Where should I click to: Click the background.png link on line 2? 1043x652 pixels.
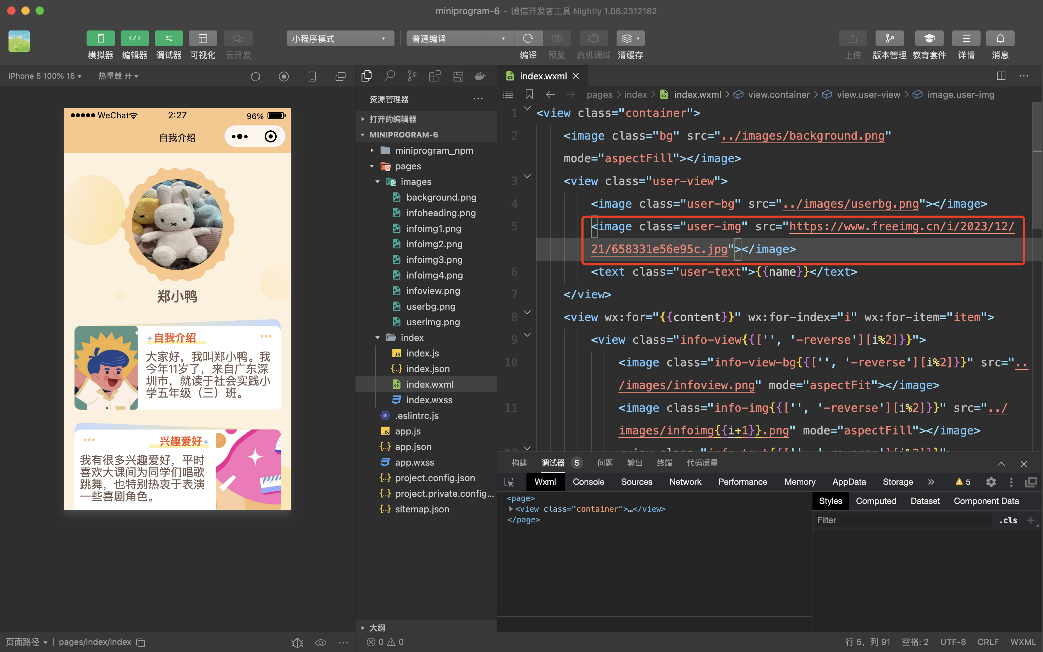[803, 136]
